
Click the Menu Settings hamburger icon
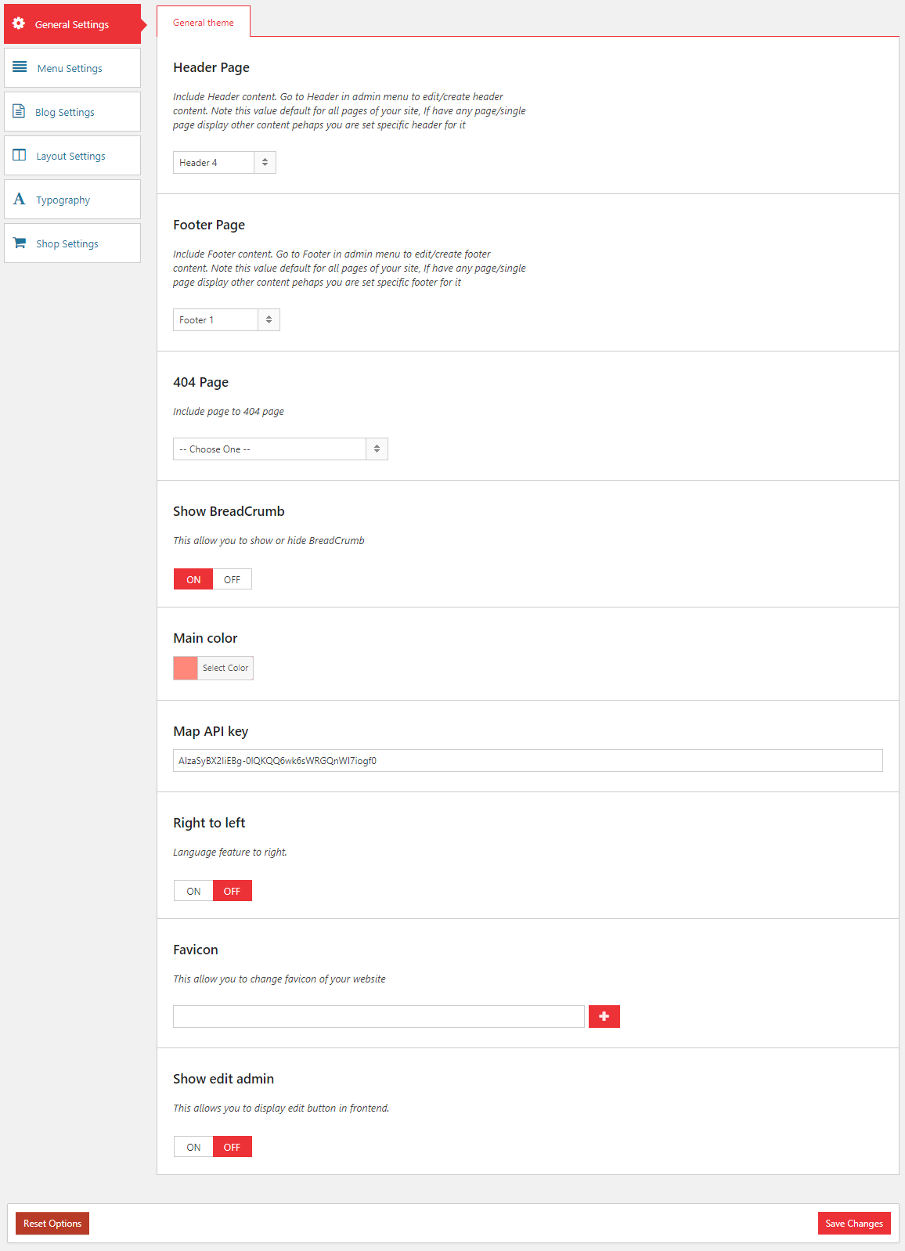point(20,67)
